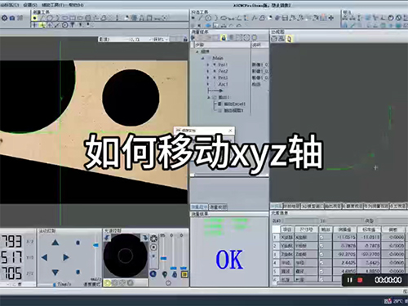Move stage up with the up arrow
Image resolution: width=408 pixels, height=306 pixels.
click(55, 242)
